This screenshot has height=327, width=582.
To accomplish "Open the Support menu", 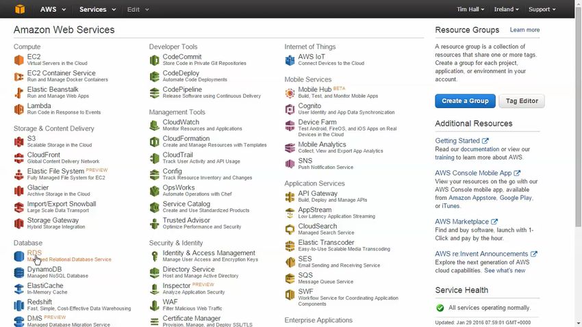I will tap(542, 10).
